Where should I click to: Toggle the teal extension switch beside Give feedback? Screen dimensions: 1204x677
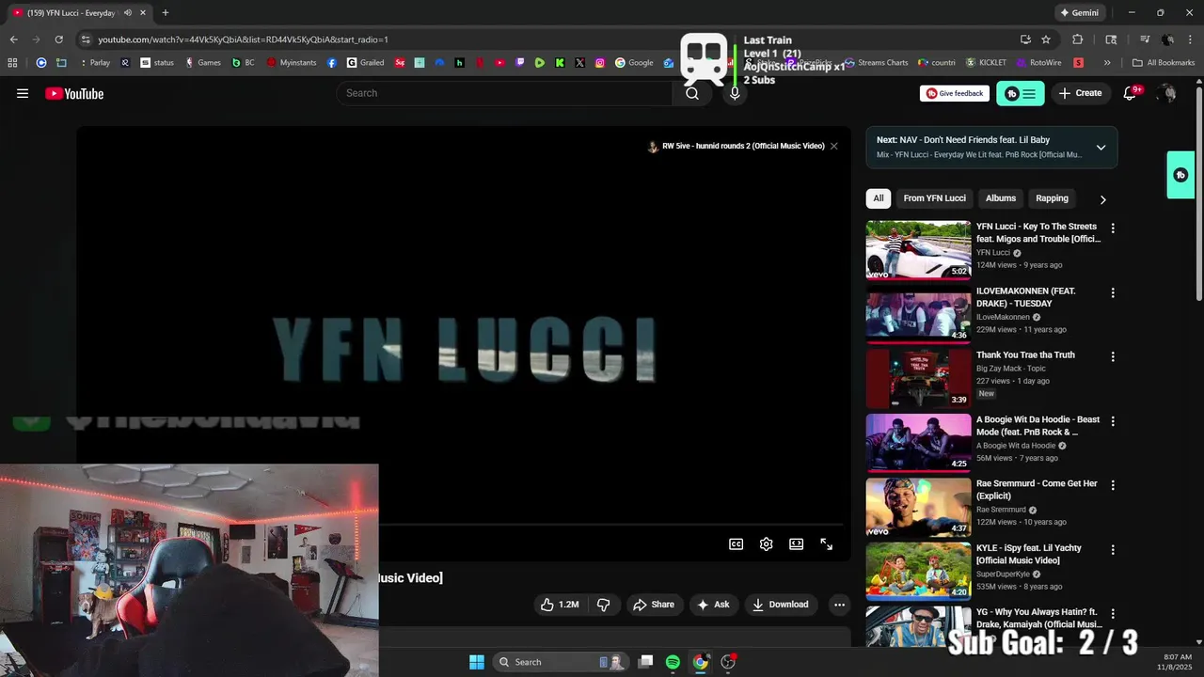[x=1021, y=93]
